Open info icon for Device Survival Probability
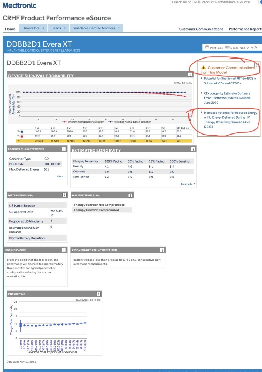The width and height of the screenshot is (262, 372). coord(190,75)
